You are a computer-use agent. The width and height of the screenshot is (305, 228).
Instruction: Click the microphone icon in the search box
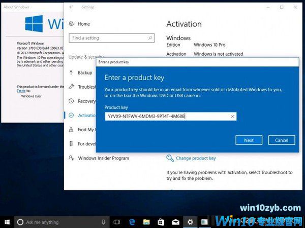point(104,222)
